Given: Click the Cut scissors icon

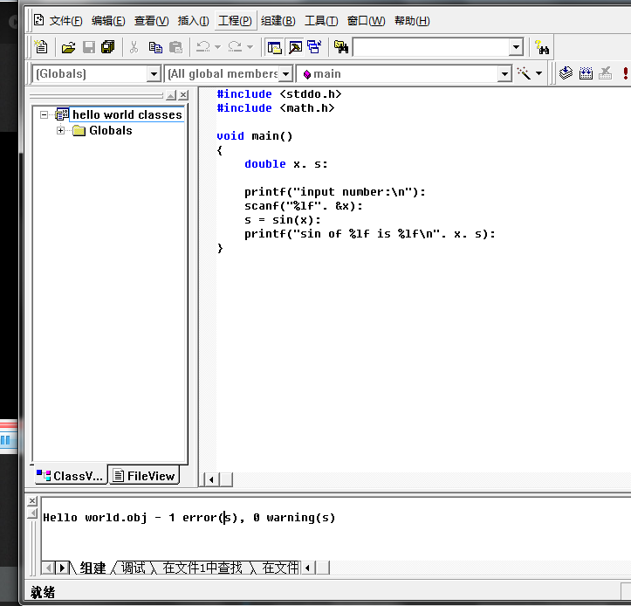Looking at the screenshot, I should 134,47.
